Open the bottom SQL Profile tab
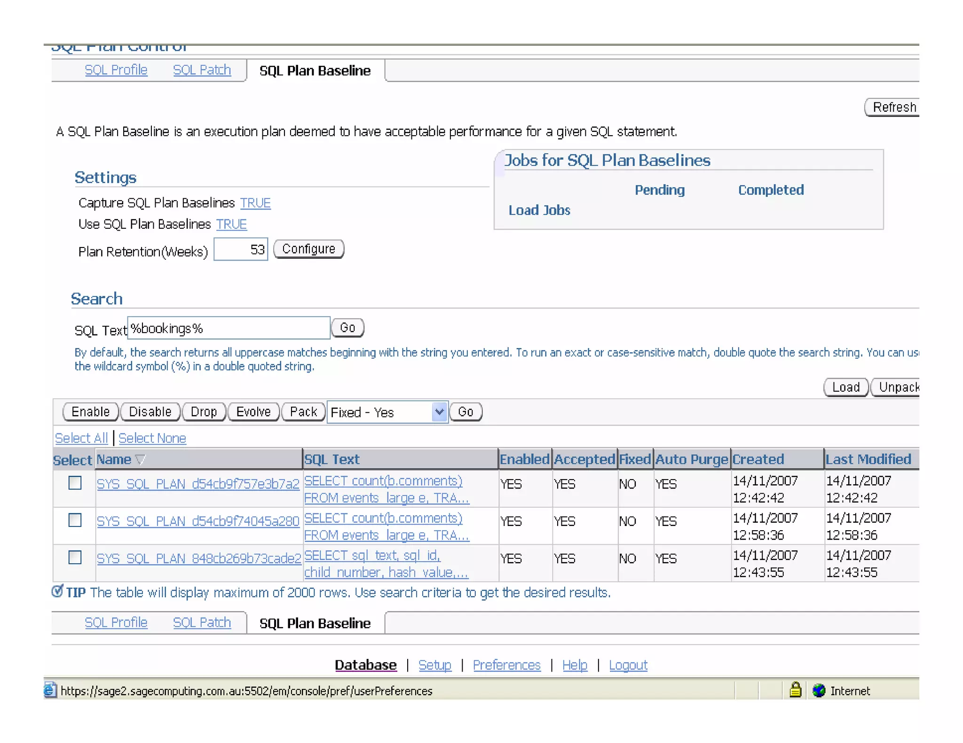 pos(116,622)
